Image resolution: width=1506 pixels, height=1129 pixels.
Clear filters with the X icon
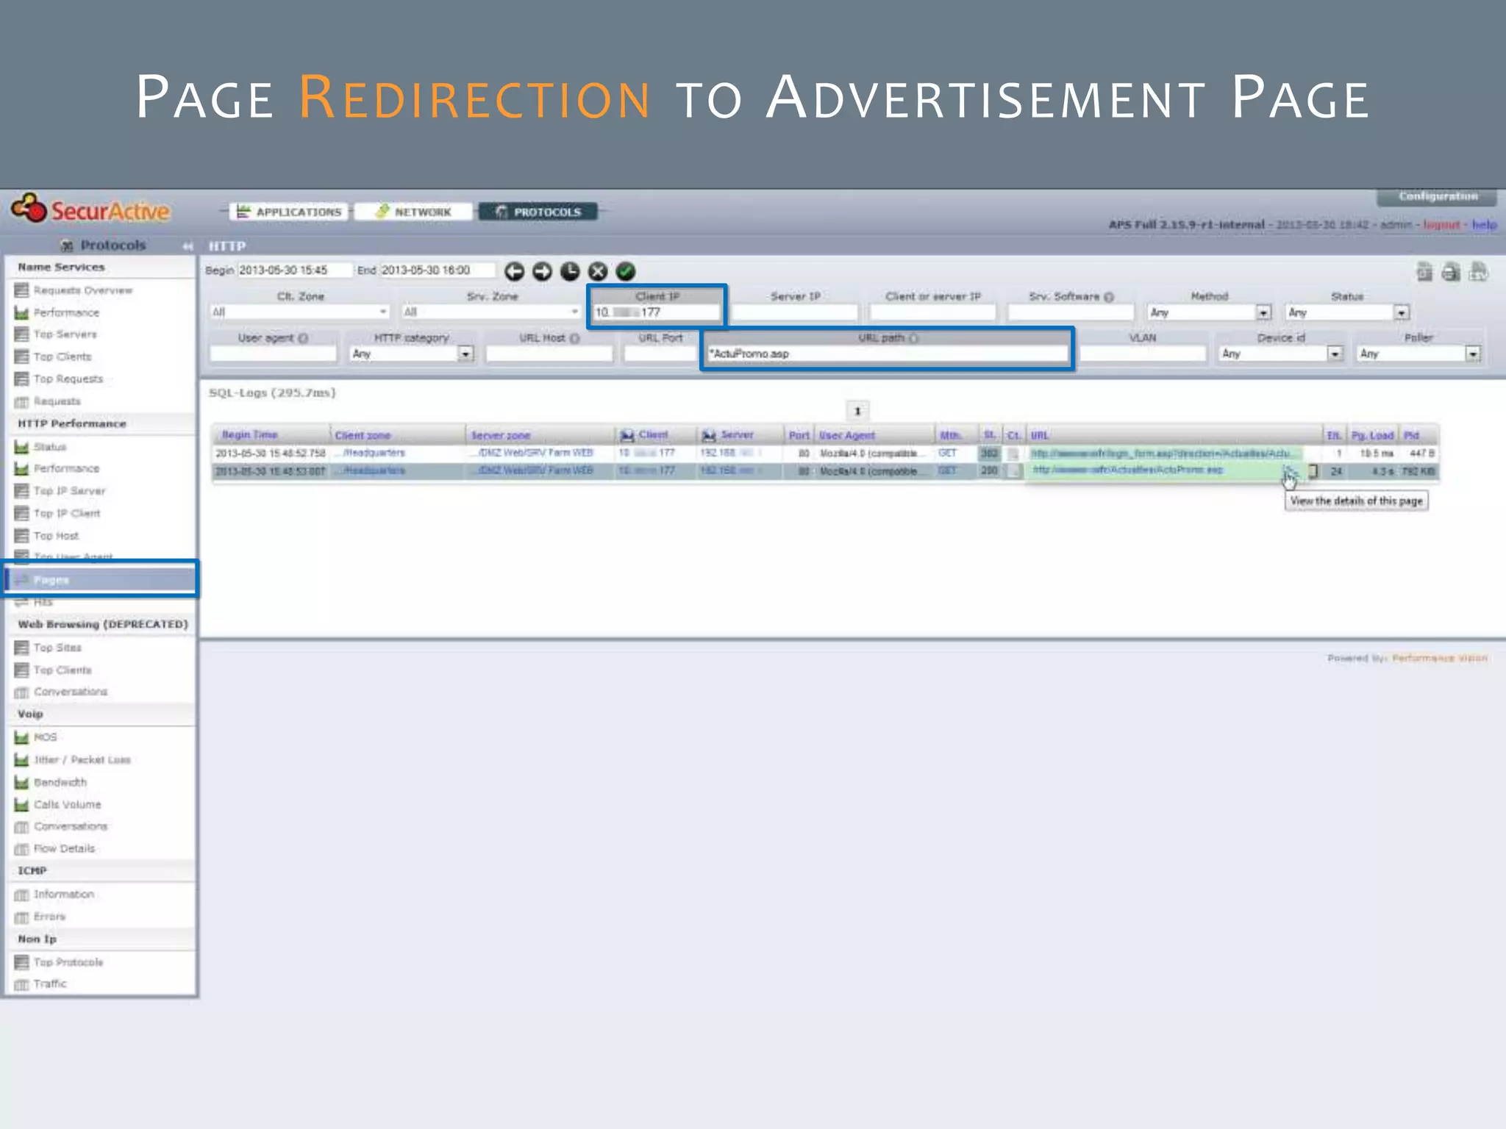[x=598, y=271]
